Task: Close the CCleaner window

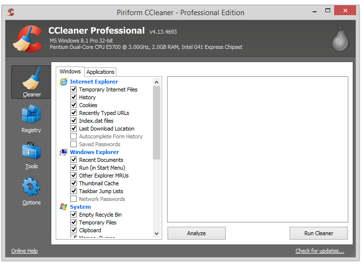Action: 345,10
